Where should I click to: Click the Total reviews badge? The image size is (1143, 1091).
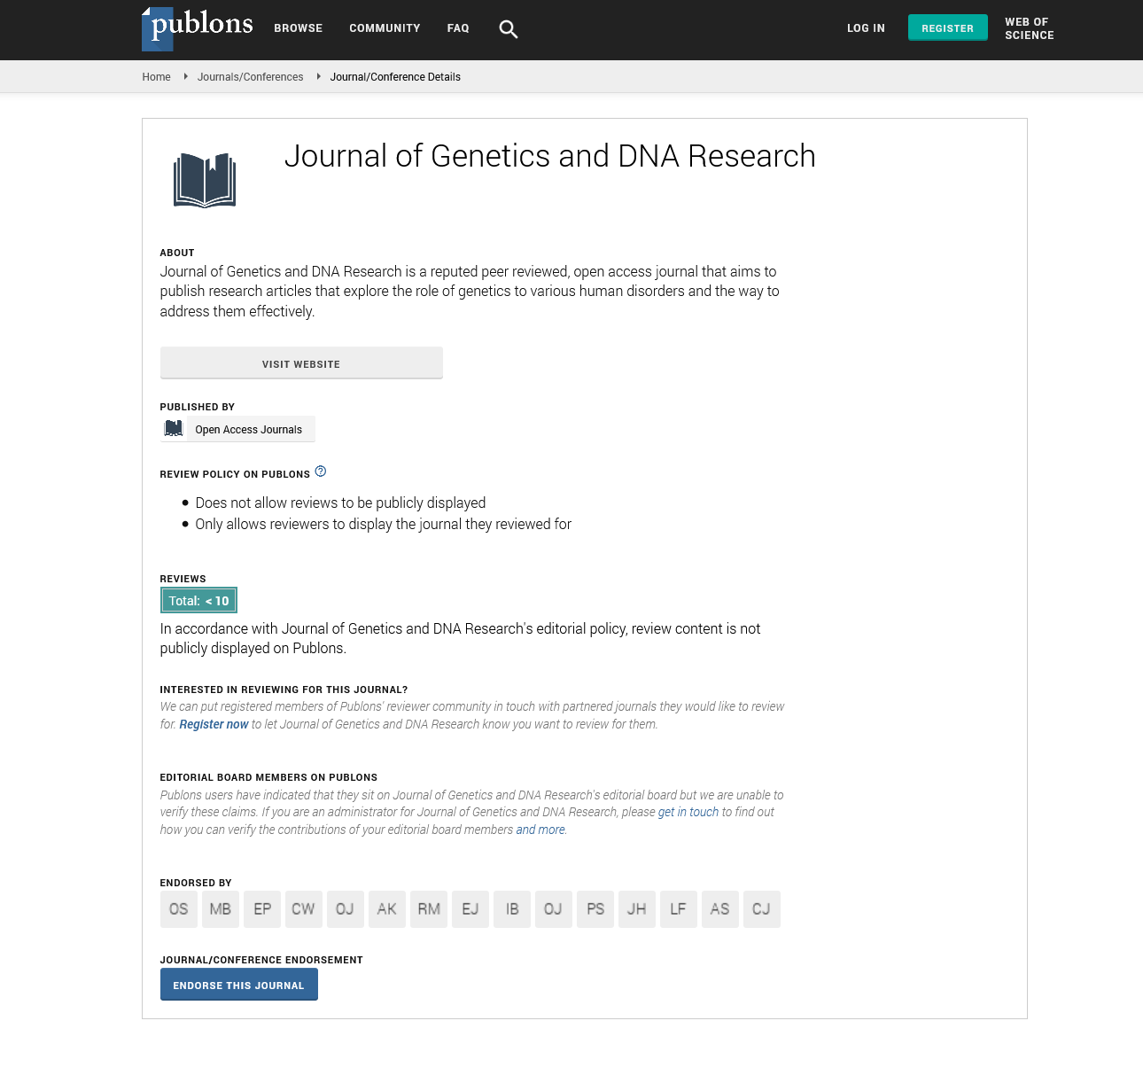pyautogui.click(x=199, y=601)
